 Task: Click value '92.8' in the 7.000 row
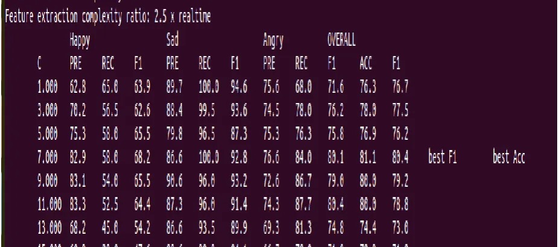(239, 157)
